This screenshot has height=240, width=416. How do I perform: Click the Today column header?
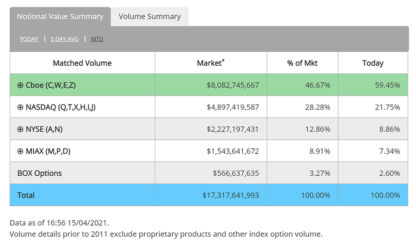click(x=373, y=63)
